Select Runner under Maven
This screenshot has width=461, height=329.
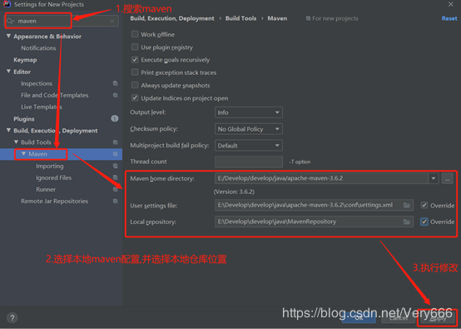point(46,190)
